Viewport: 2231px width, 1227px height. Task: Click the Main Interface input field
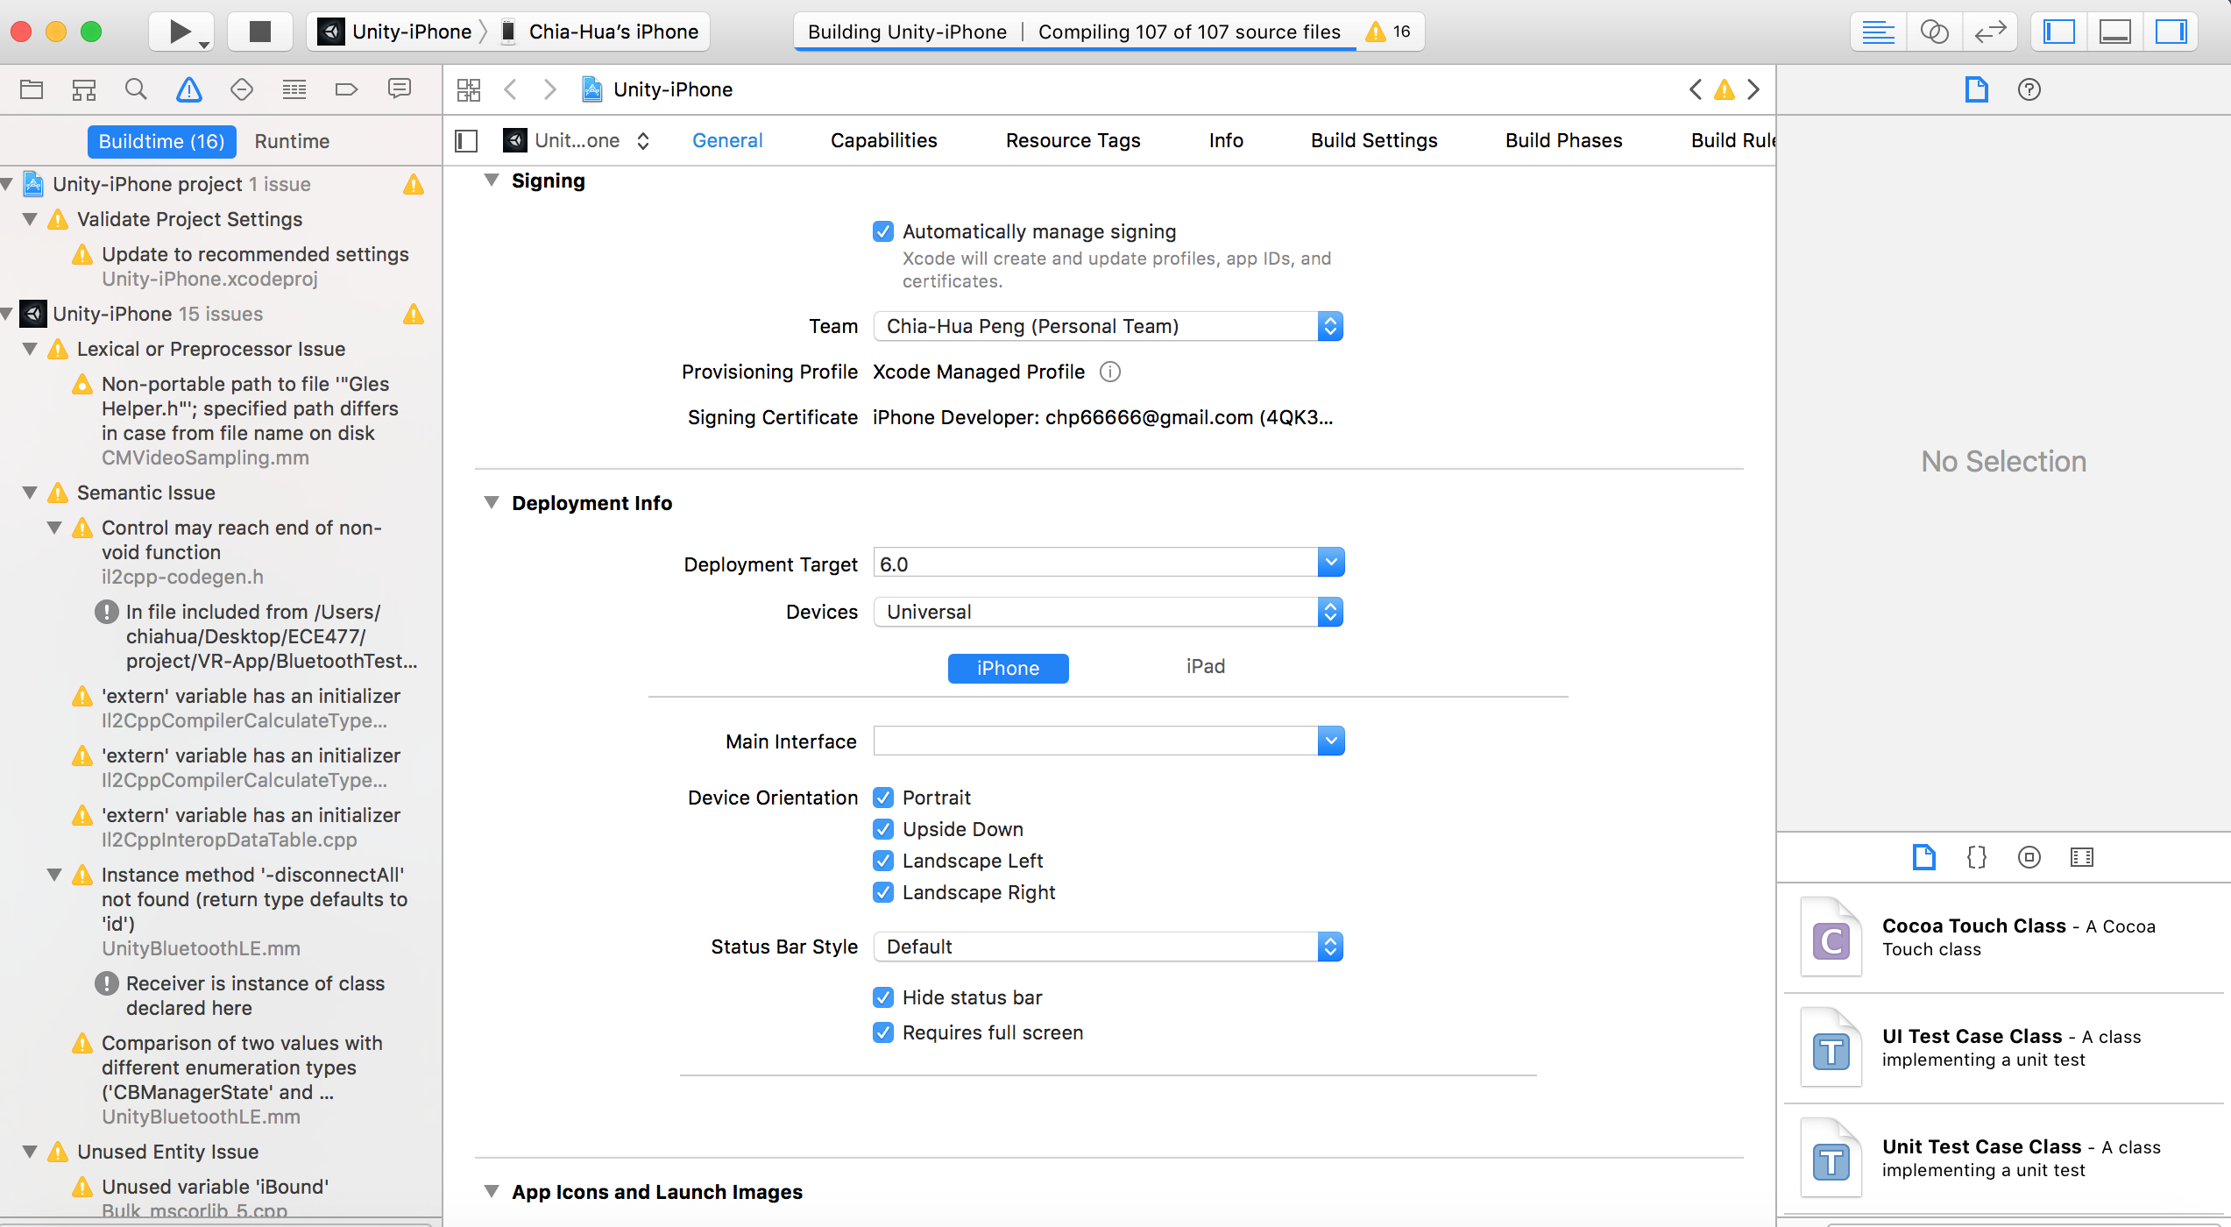[1095, 741]
